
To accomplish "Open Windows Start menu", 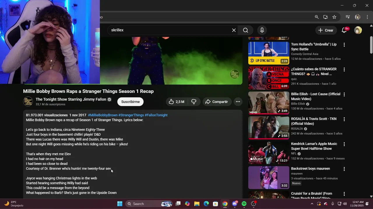I will [120, 204].
